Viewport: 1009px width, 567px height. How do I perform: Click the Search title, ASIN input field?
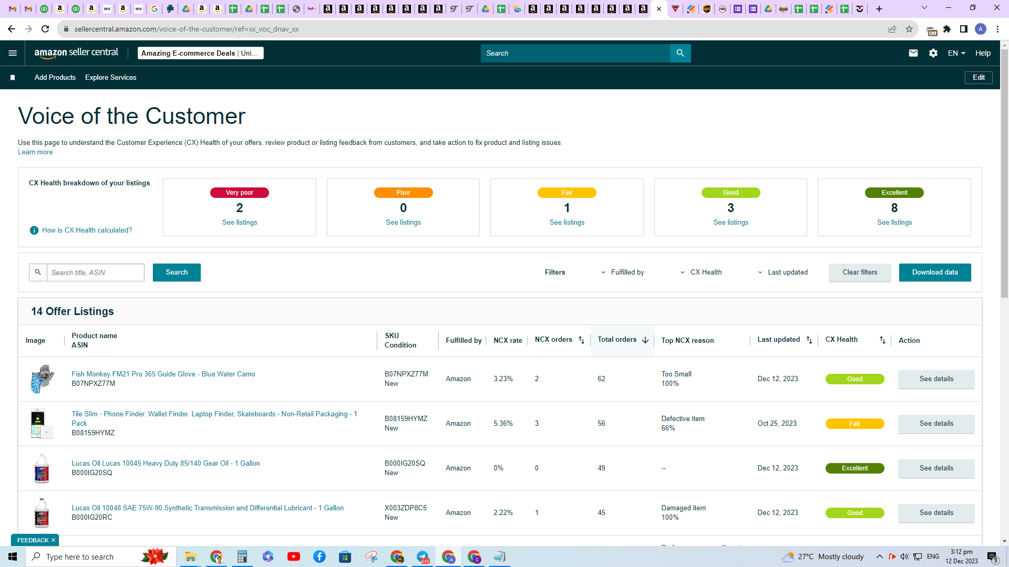(96, 272)
